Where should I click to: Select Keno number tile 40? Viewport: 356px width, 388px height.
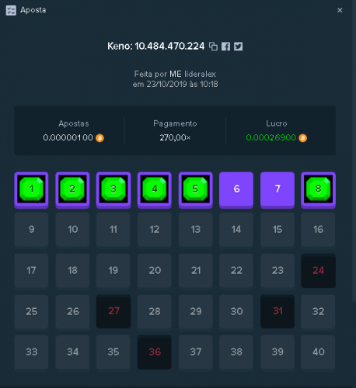(318, 352)
